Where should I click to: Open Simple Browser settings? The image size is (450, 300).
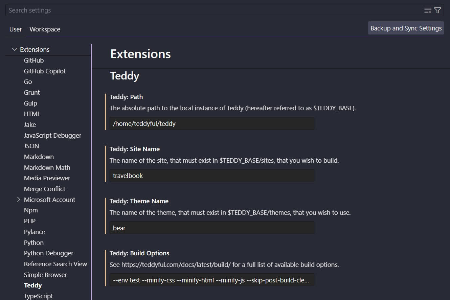coord(45,275)
